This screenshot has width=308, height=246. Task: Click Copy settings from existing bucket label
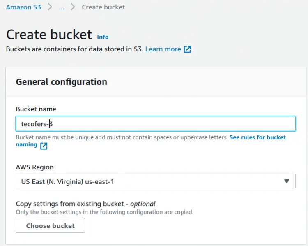pyautogui.click(x=85, y=204)
